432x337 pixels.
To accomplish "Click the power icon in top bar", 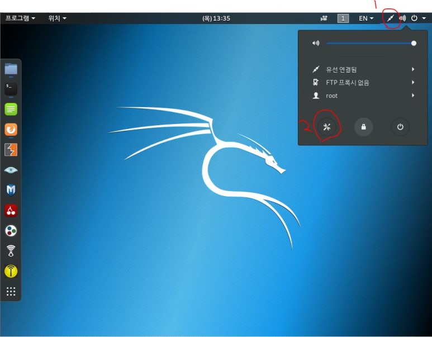I will coord(414,18).
